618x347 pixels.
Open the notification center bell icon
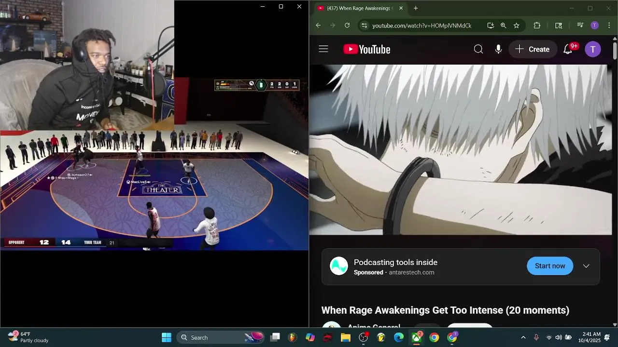(x=607, y=337)
